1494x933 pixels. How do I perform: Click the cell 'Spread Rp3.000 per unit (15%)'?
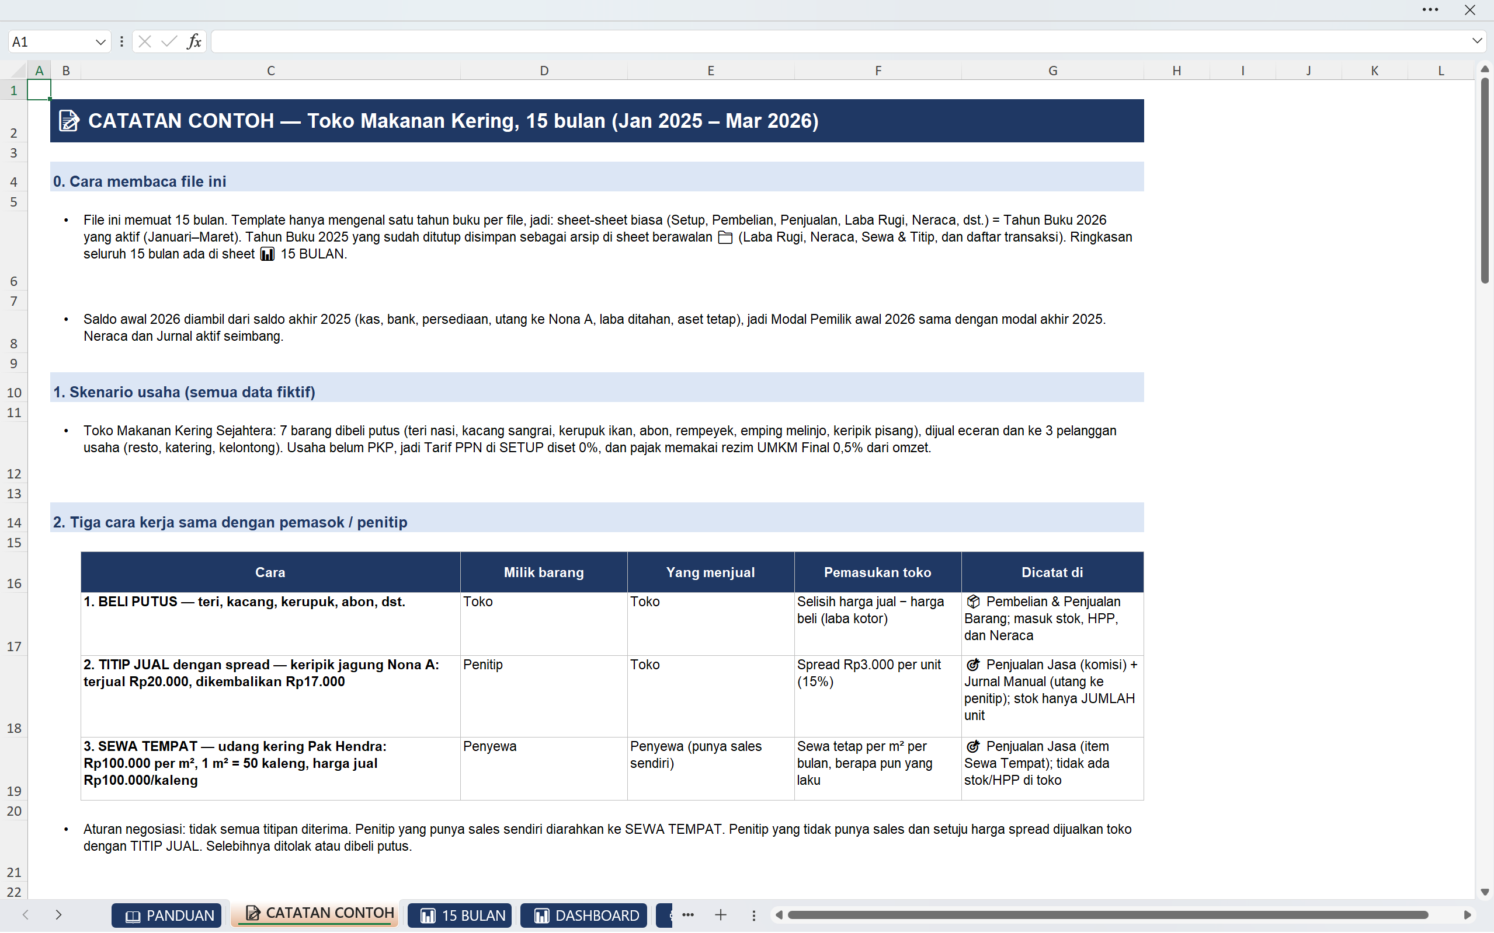pyautogui.click(x=878, y=696)
